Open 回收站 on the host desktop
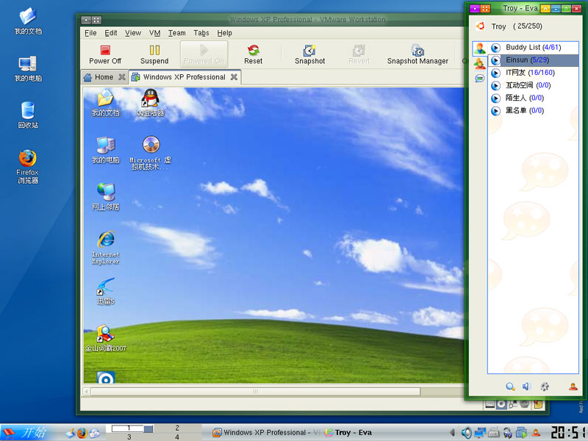 point(28,115)
